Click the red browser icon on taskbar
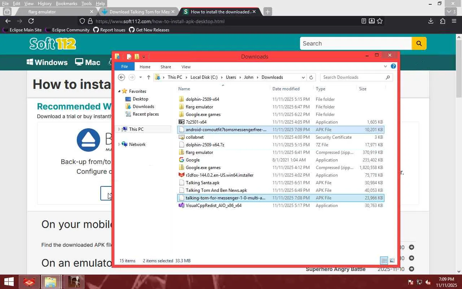This screenshot has height=289, width=462. [x=29, y=282]
